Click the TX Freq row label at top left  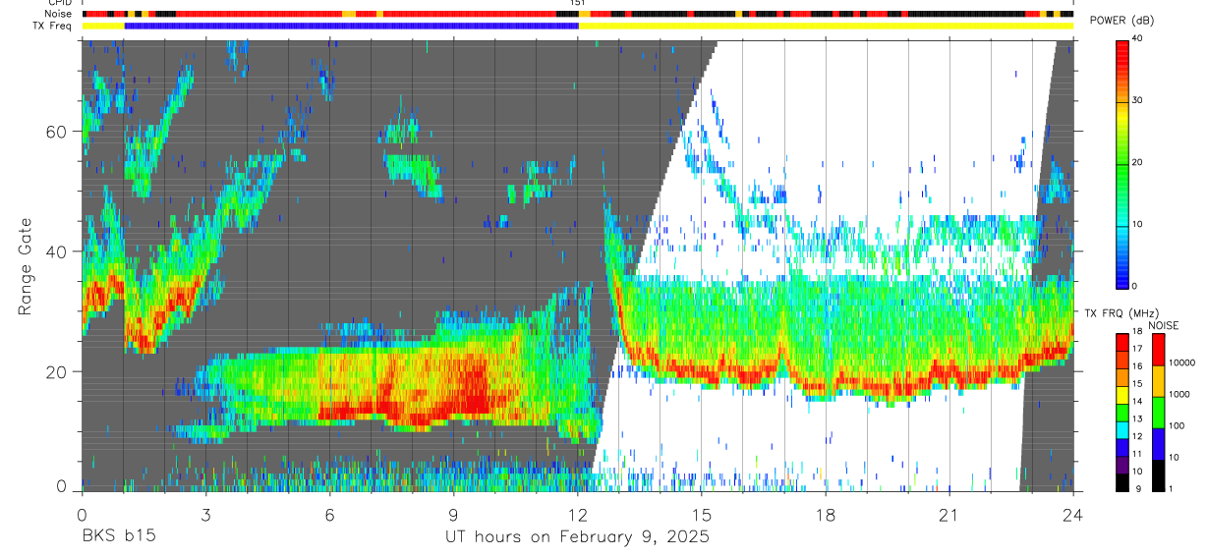point(53,26)
